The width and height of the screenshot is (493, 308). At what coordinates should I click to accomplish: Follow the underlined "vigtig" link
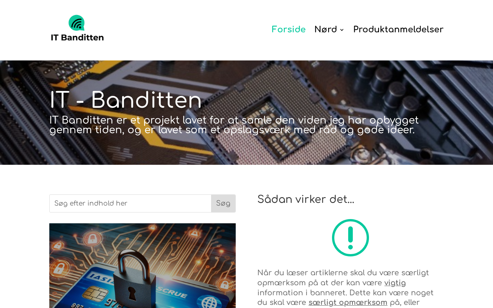(395, 283)
